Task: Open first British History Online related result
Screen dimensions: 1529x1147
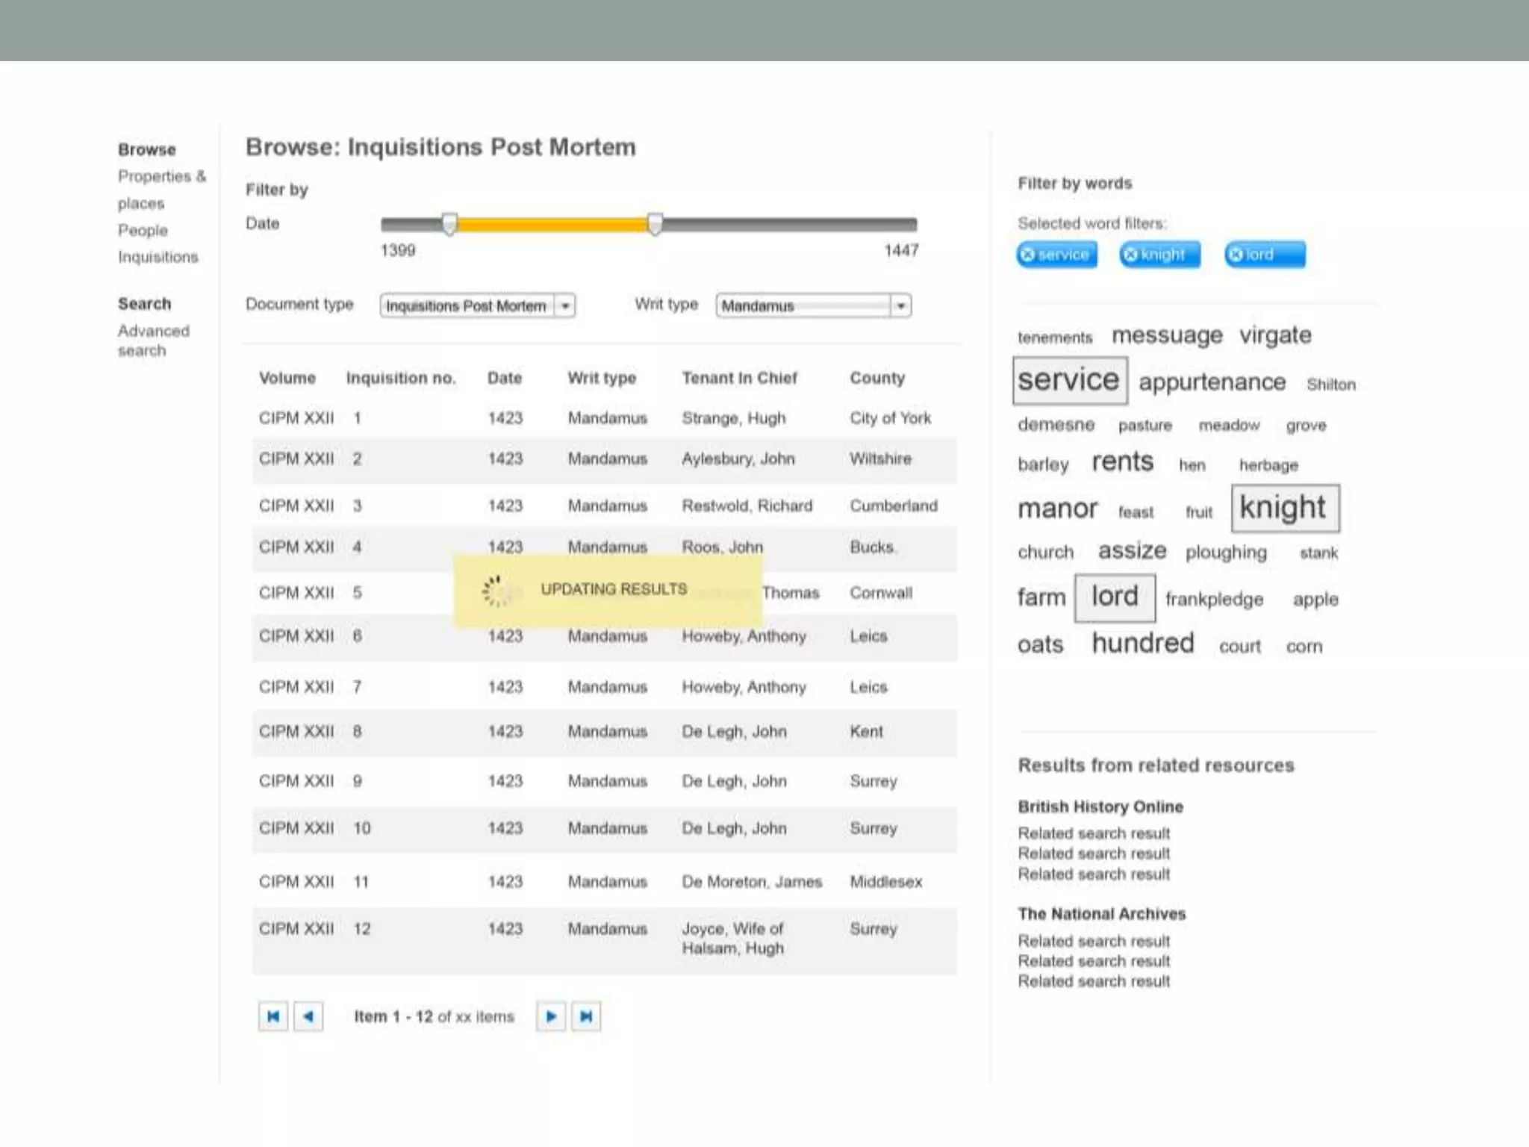Action: (x=1094, y=833)
